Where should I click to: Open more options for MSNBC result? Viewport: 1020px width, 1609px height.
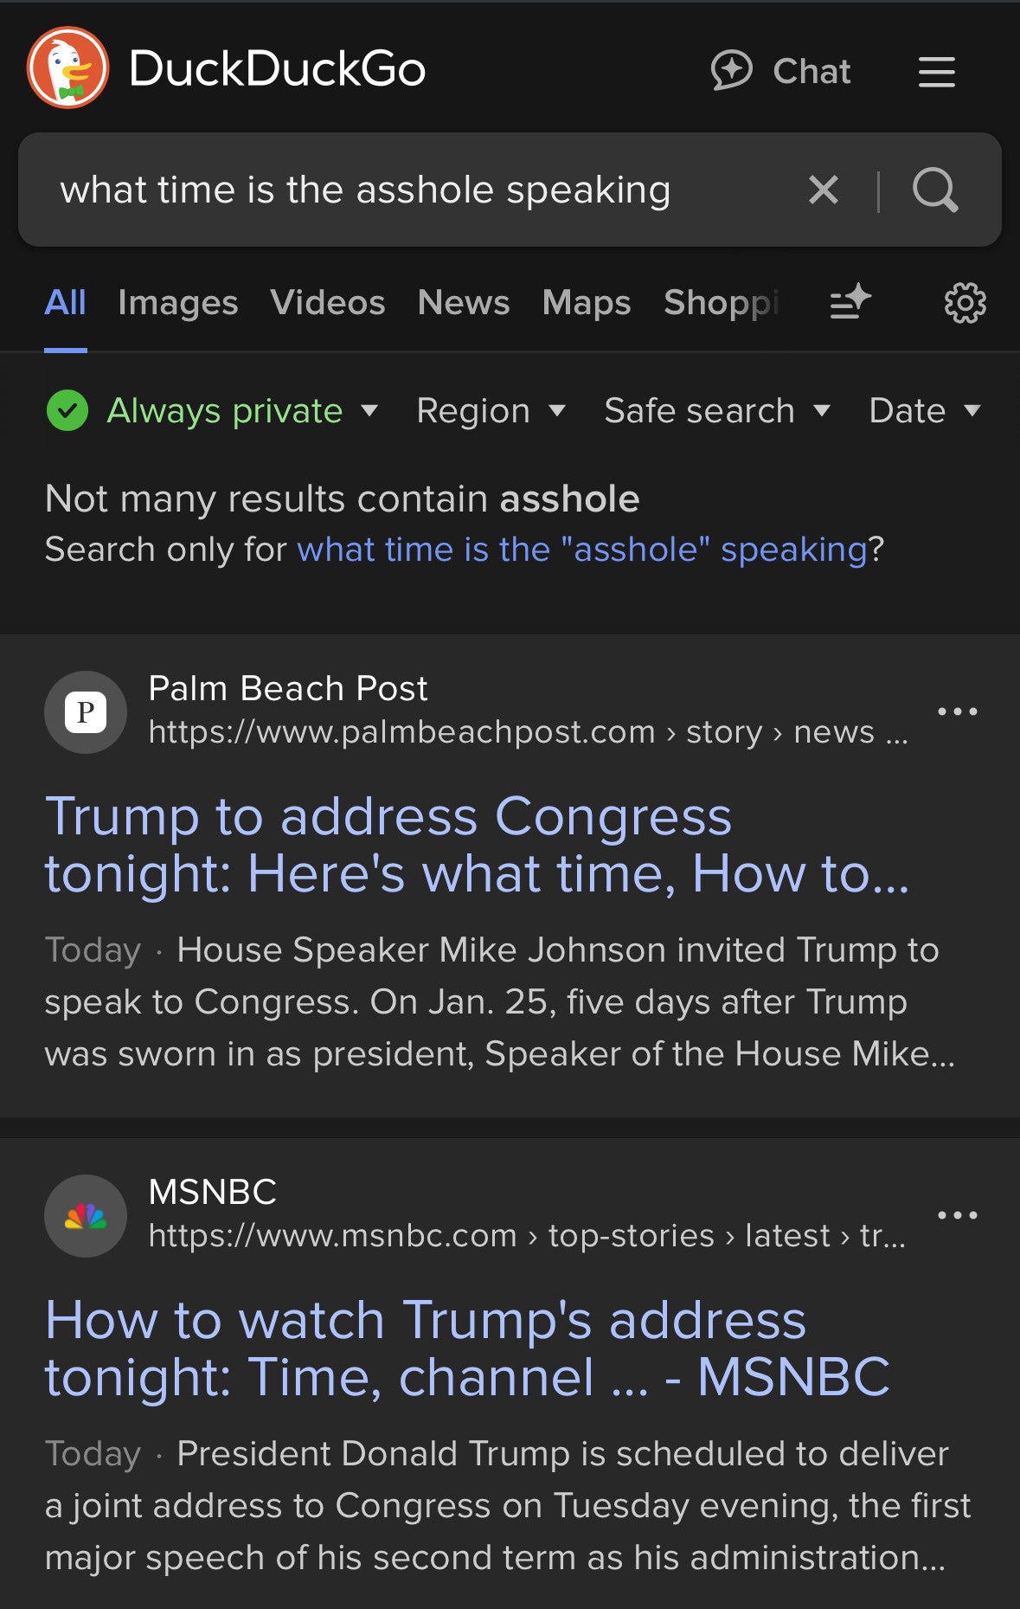957,1215
